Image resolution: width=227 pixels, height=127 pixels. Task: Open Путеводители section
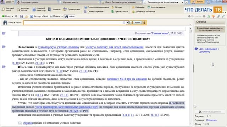tap(72, 10)
